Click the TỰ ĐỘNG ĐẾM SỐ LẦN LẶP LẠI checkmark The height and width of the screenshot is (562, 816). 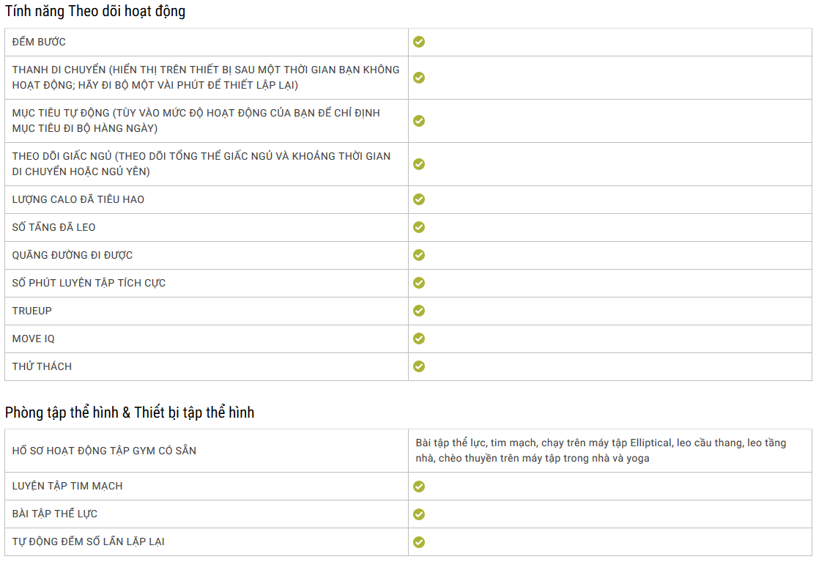click(419, 542)
